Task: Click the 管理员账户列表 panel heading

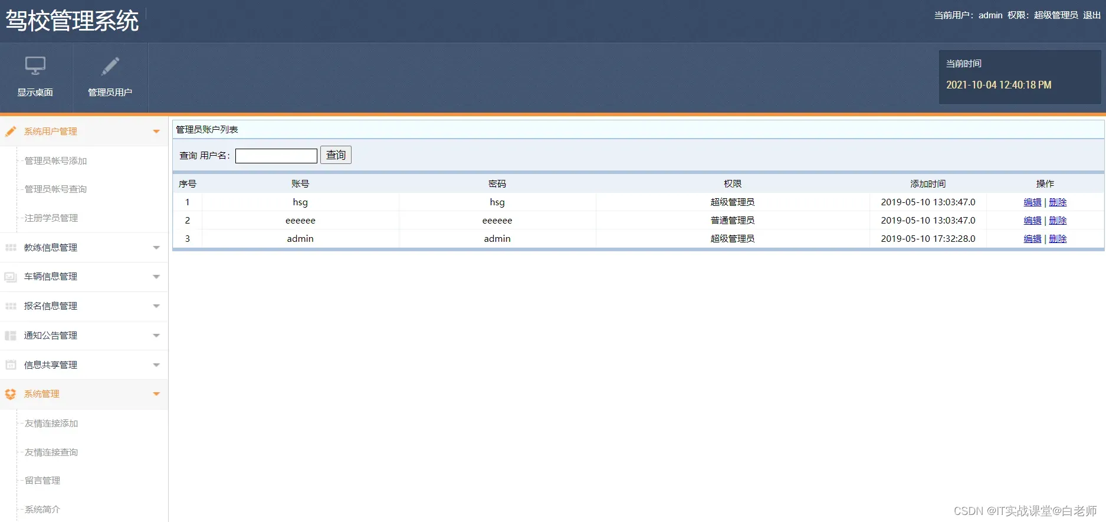Action: click(207, 130)
